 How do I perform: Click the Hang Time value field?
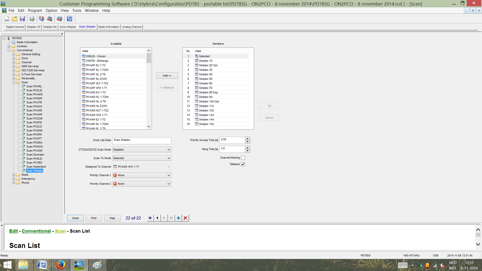pos(232,149)
